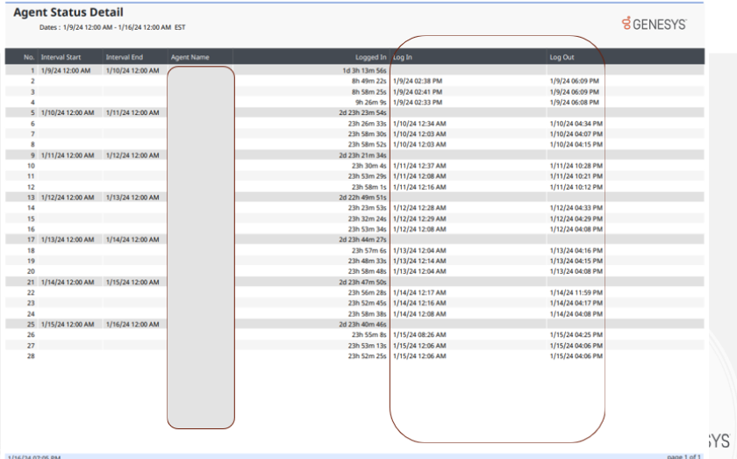The height and width of the screenshot is (459, 737).
Task: Select log out time 1/10/24 04:07 PM
Action: [576, 134]
